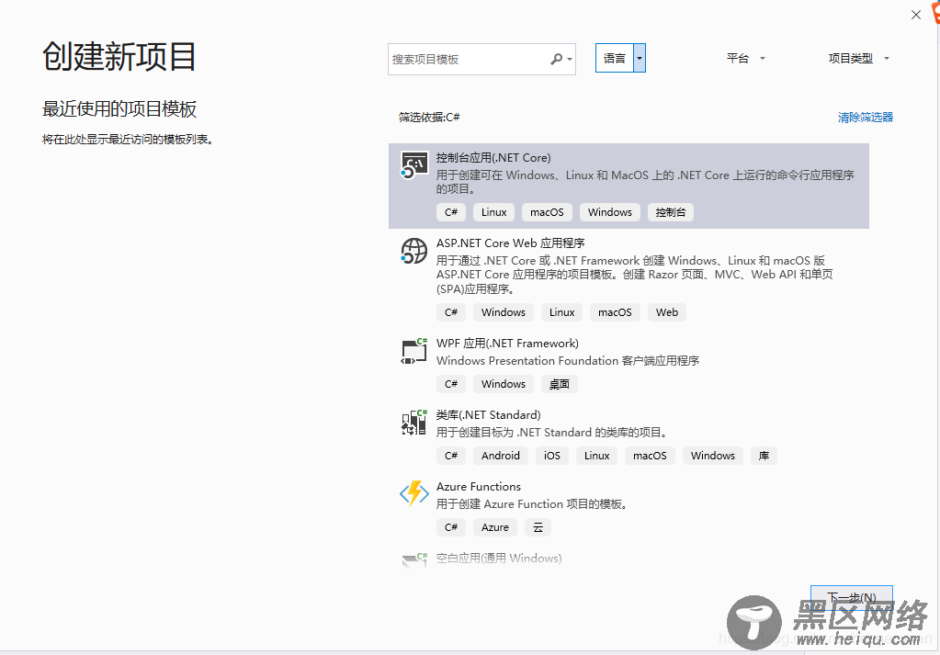Expand the search box history arrow
The height and width of the screenshot is (655, 940).
click(x=570, y=60)
